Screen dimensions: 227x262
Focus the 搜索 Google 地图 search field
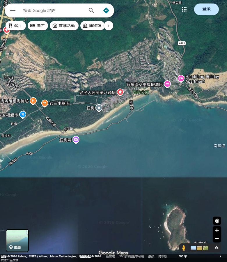(x=54, y=10)
